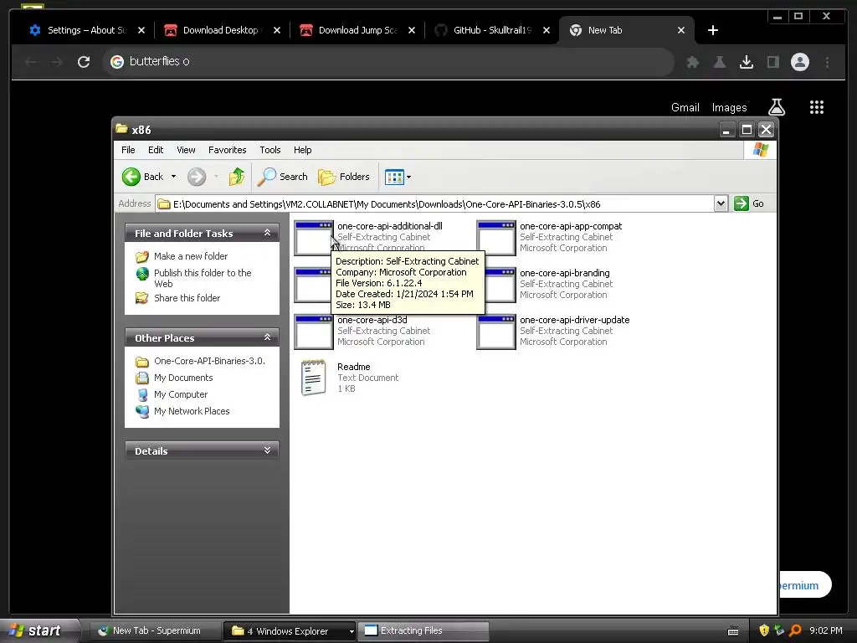Open the Back history dropdown arrow
The image size is (857, 643).
174,177
